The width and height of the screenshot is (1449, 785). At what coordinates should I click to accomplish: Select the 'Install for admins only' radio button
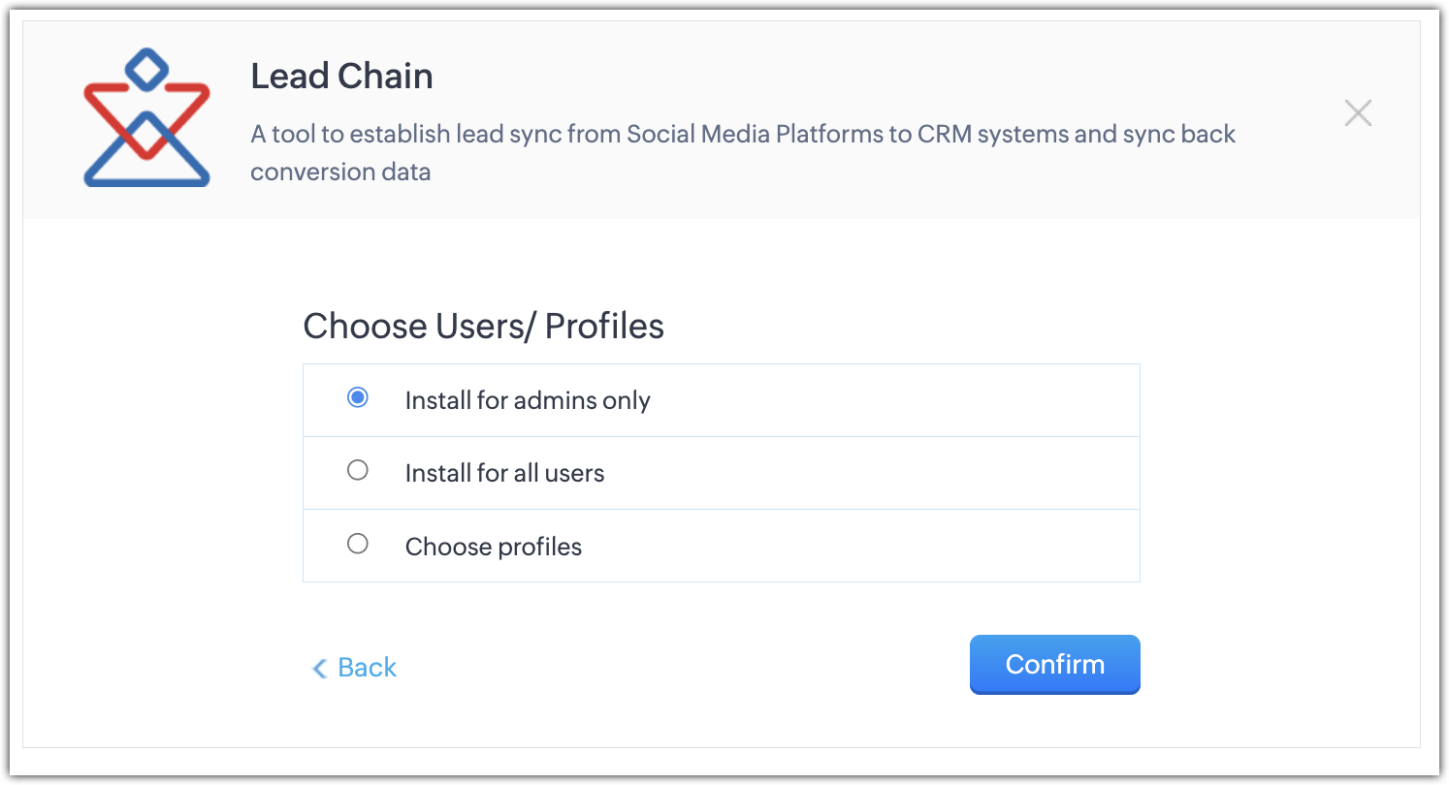pyautogui.click(x=358, y=398)
